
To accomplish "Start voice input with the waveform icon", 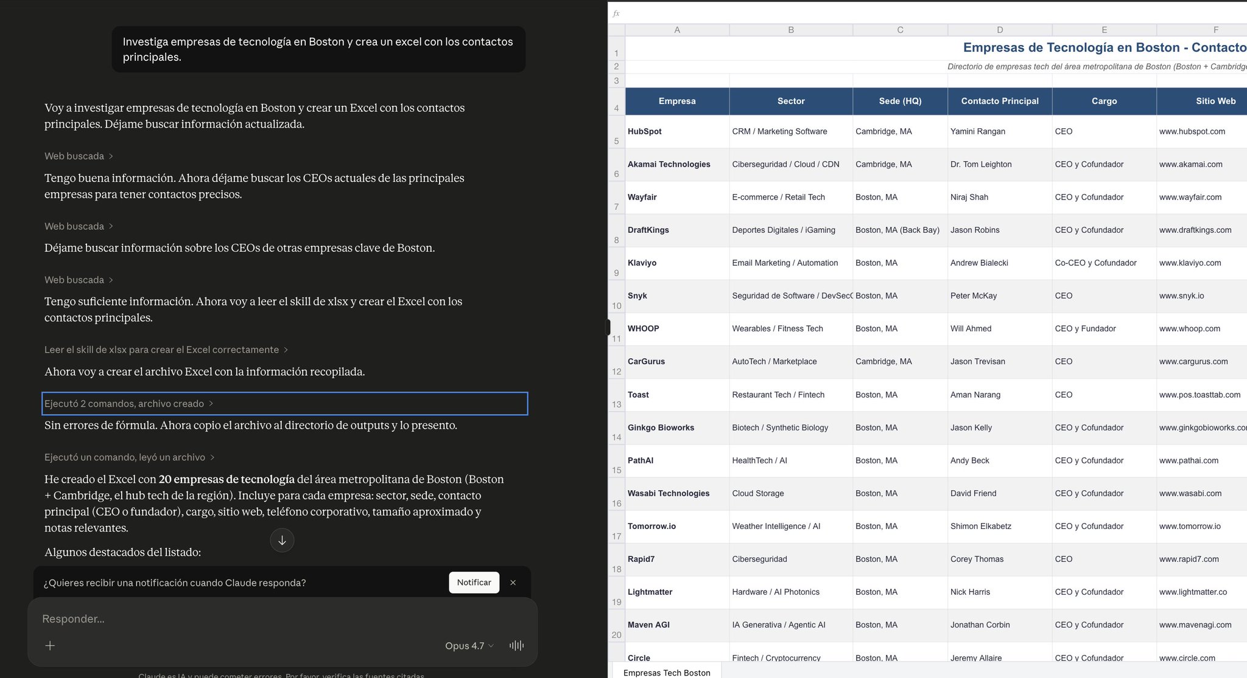I will (x=516, y=645).
